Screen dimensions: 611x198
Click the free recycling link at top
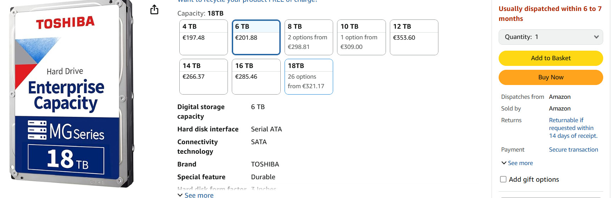coord(247,1)
